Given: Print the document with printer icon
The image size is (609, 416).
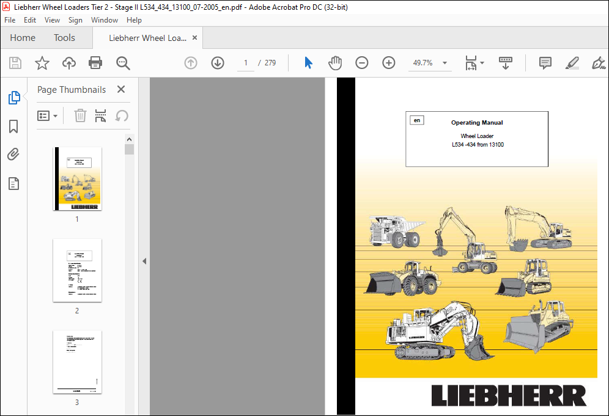Looking at the screenshot, I should [95, 63].
